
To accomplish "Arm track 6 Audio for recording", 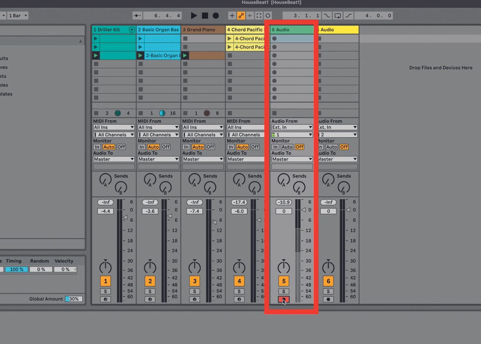I will coord(328,299).
